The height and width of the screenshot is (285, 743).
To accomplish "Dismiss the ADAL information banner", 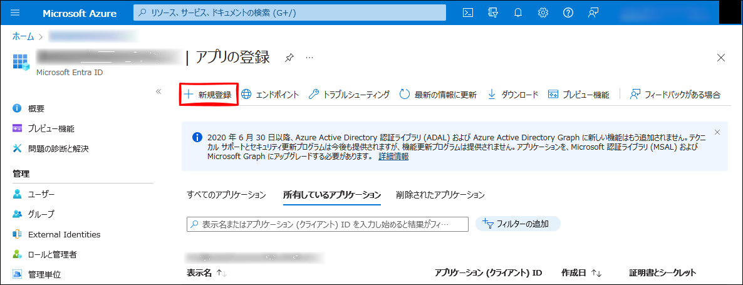I will (717, 132).
